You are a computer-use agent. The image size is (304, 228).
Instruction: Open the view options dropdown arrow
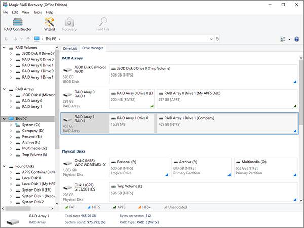click(x=289, y=39)
